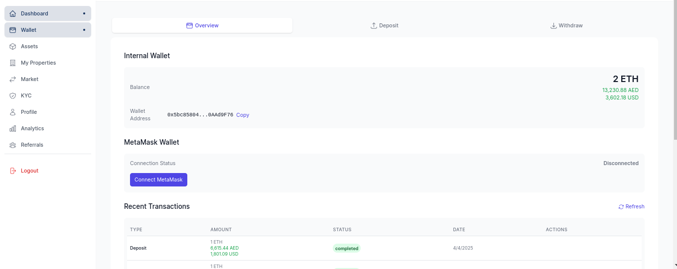Screen dimensions: 677x269
Task: Copy the wallet address
Action: (243, 115)
